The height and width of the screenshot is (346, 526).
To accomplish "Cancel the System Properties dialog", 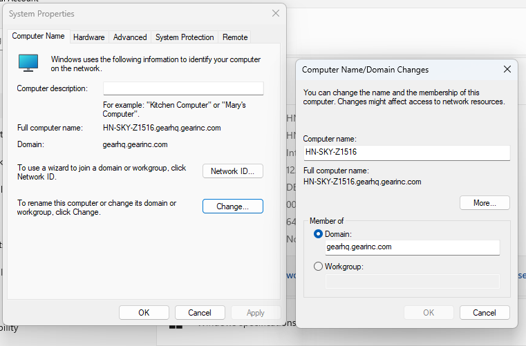I will [x=200, y=313].
